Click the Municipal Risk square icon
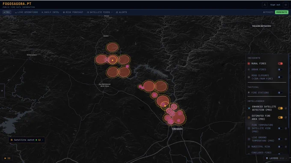This screenshot has width=291, height=163. (x=249, y=147)
